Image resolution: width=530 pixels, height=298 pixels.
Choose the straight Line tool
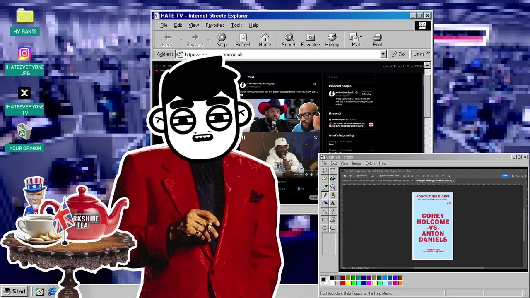(325, 211)
